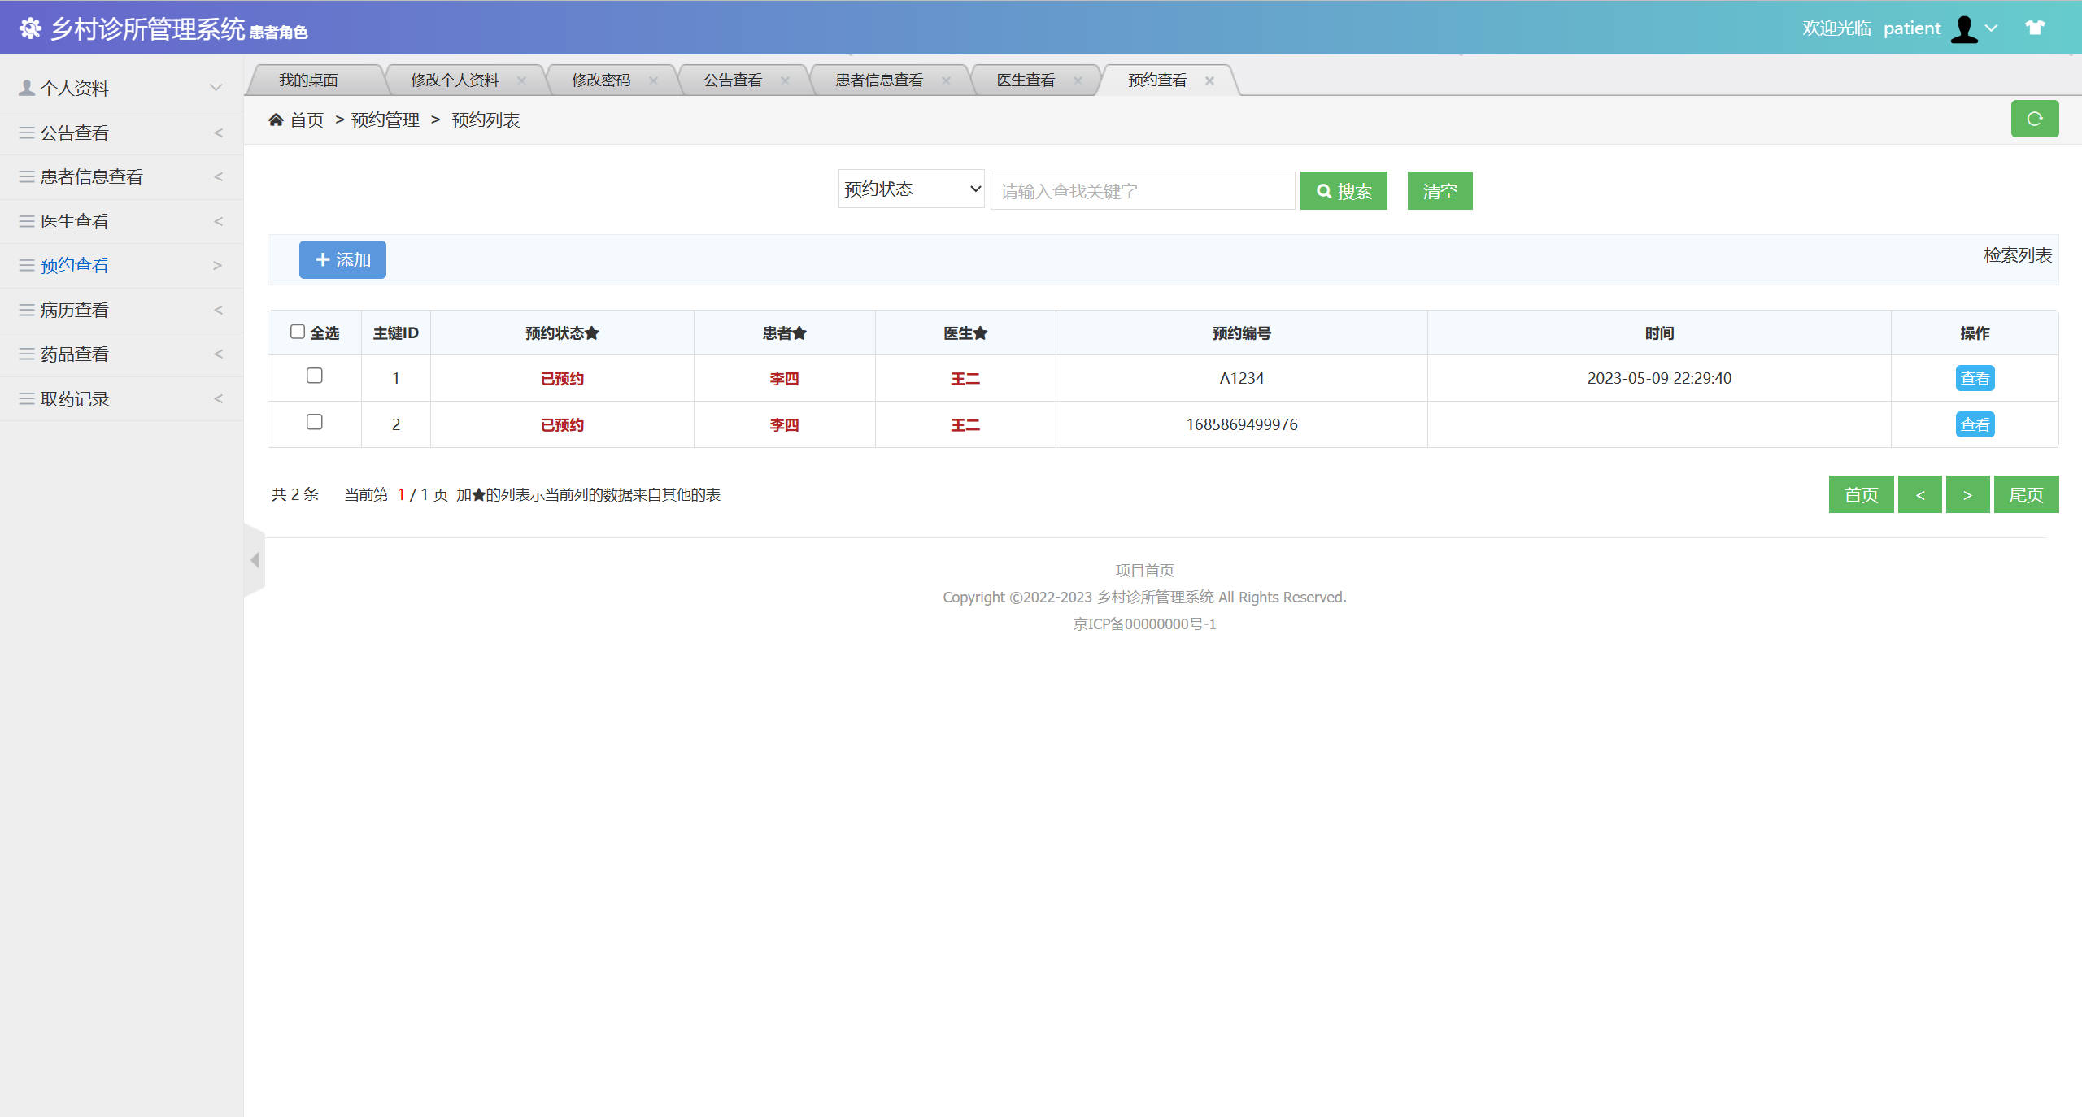
Task: Click the 尾页 last page button
Action: point(2026,494)
